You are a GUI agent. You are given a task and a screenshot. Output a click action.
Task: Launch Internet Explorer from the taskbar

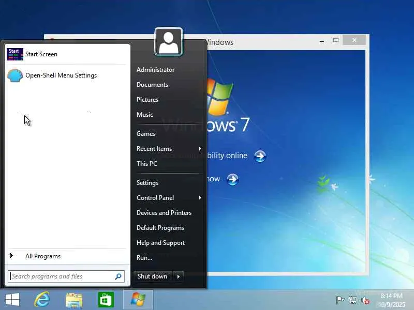coord(42,300)
